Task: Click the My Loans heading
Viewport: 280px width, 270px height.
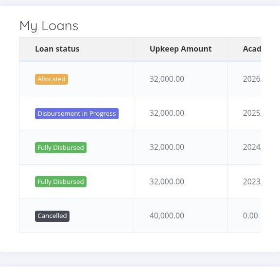Action: (49, 26)
